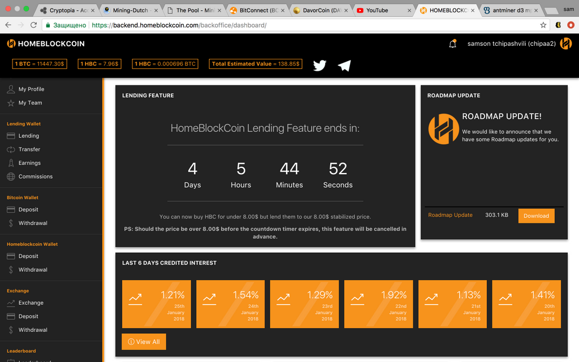579x362 pixels.
Task: Open the My Team page
Action: click(x=31, y=103)
